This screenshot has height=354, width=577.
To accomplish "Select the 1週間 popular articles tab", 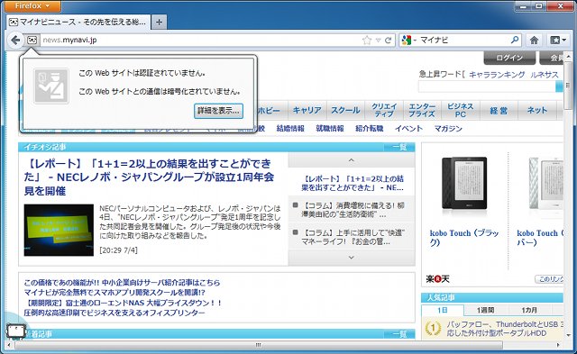I will coord(485,310).
